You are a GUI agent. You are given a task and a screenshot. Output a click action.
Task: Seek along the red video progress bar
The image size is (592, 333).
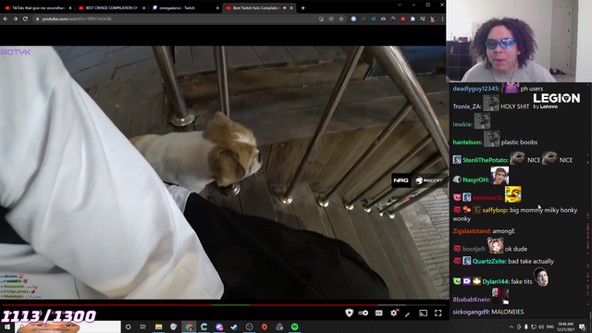click(x=223, y=304)
